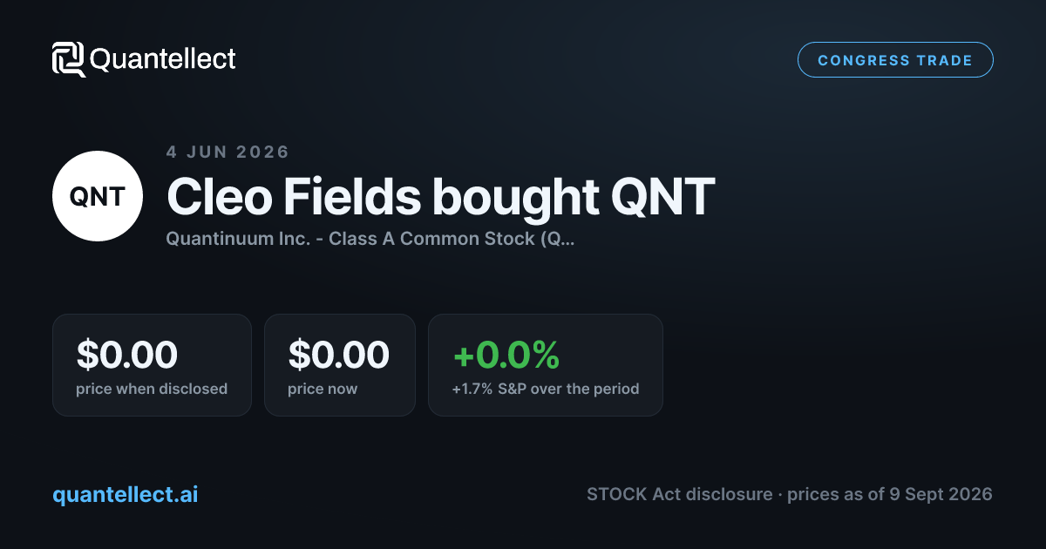Select the prices as of 9 Sept 2026 note
This screenshot has width=1046, height=549.
pyautogui.click(x=890, y=495)
